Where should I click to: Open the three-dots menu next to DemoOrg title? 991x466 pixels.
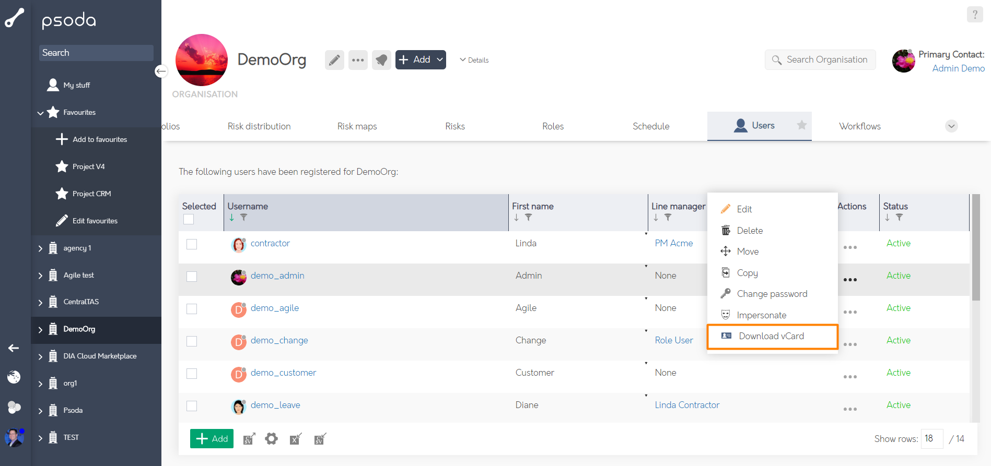click(358, 60)
